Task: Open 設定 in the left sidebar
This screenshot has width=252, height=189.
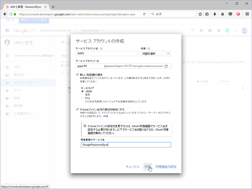Action: point(28,98)
